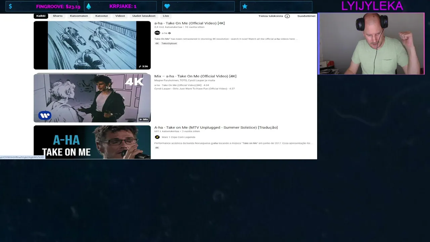430x242 pixels.
Task: Click the description starting 'Take On Me" has been remastered'
Action: [x=226, y=39]
